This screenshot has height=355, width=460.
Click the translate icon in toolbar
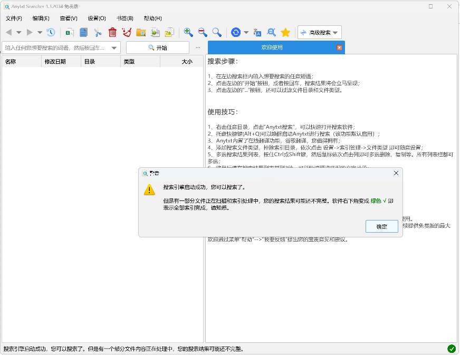point(257,32)
